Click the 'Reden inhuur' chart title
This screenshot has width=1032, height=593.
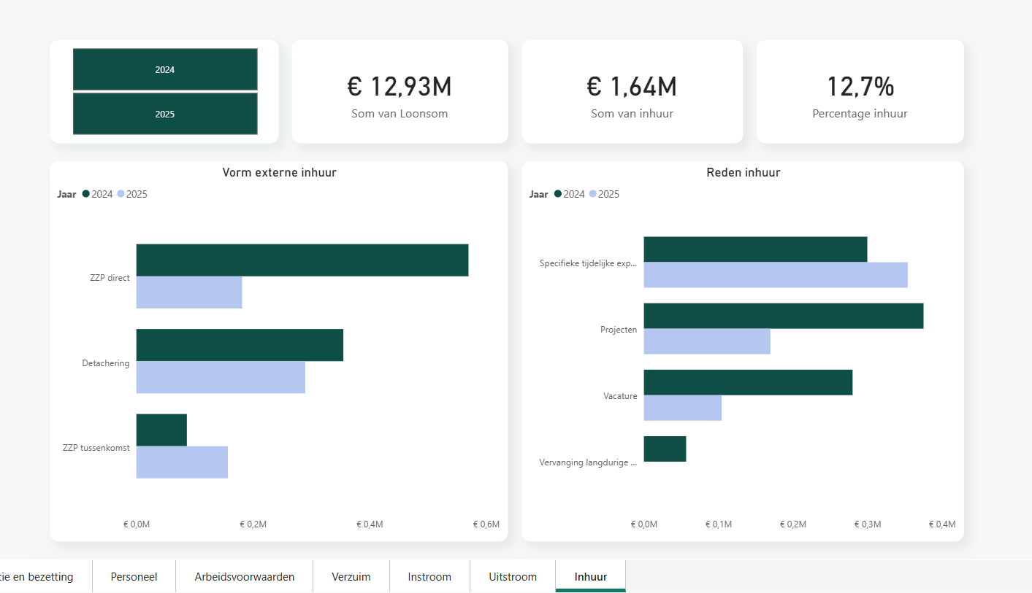[x=744, y=173]
